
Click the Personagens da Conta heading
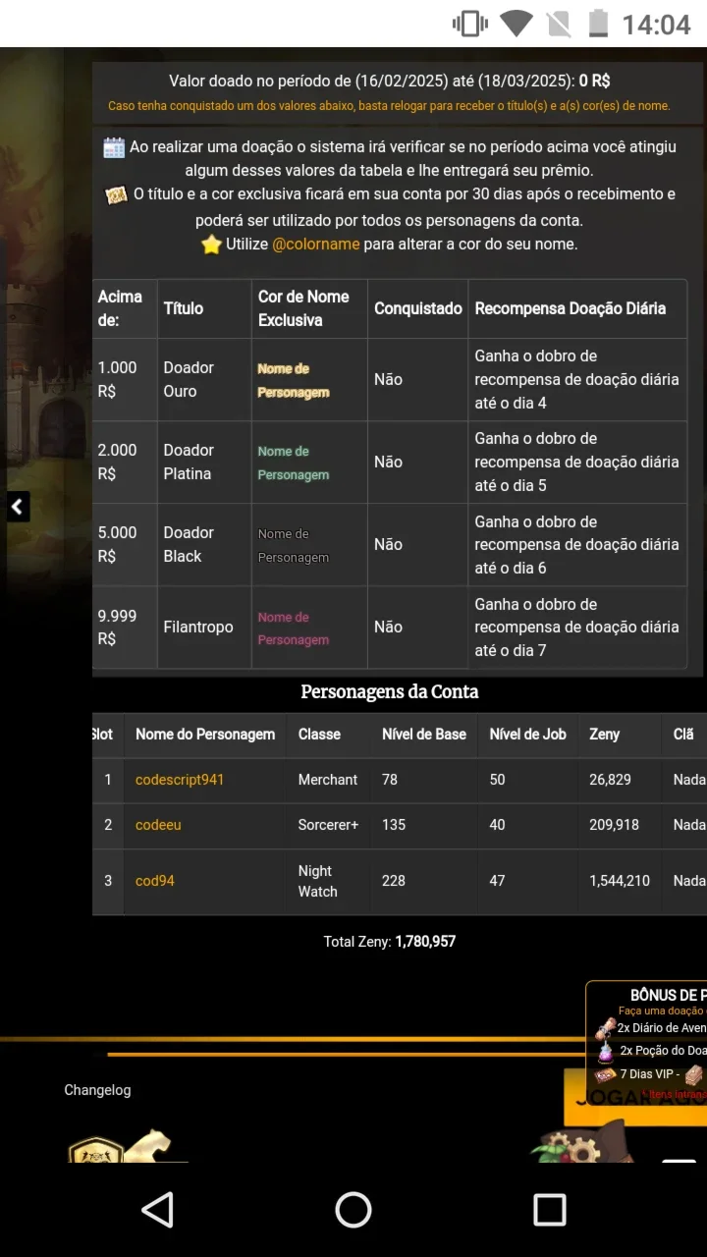pyautogui.click(x=390, y=691)
